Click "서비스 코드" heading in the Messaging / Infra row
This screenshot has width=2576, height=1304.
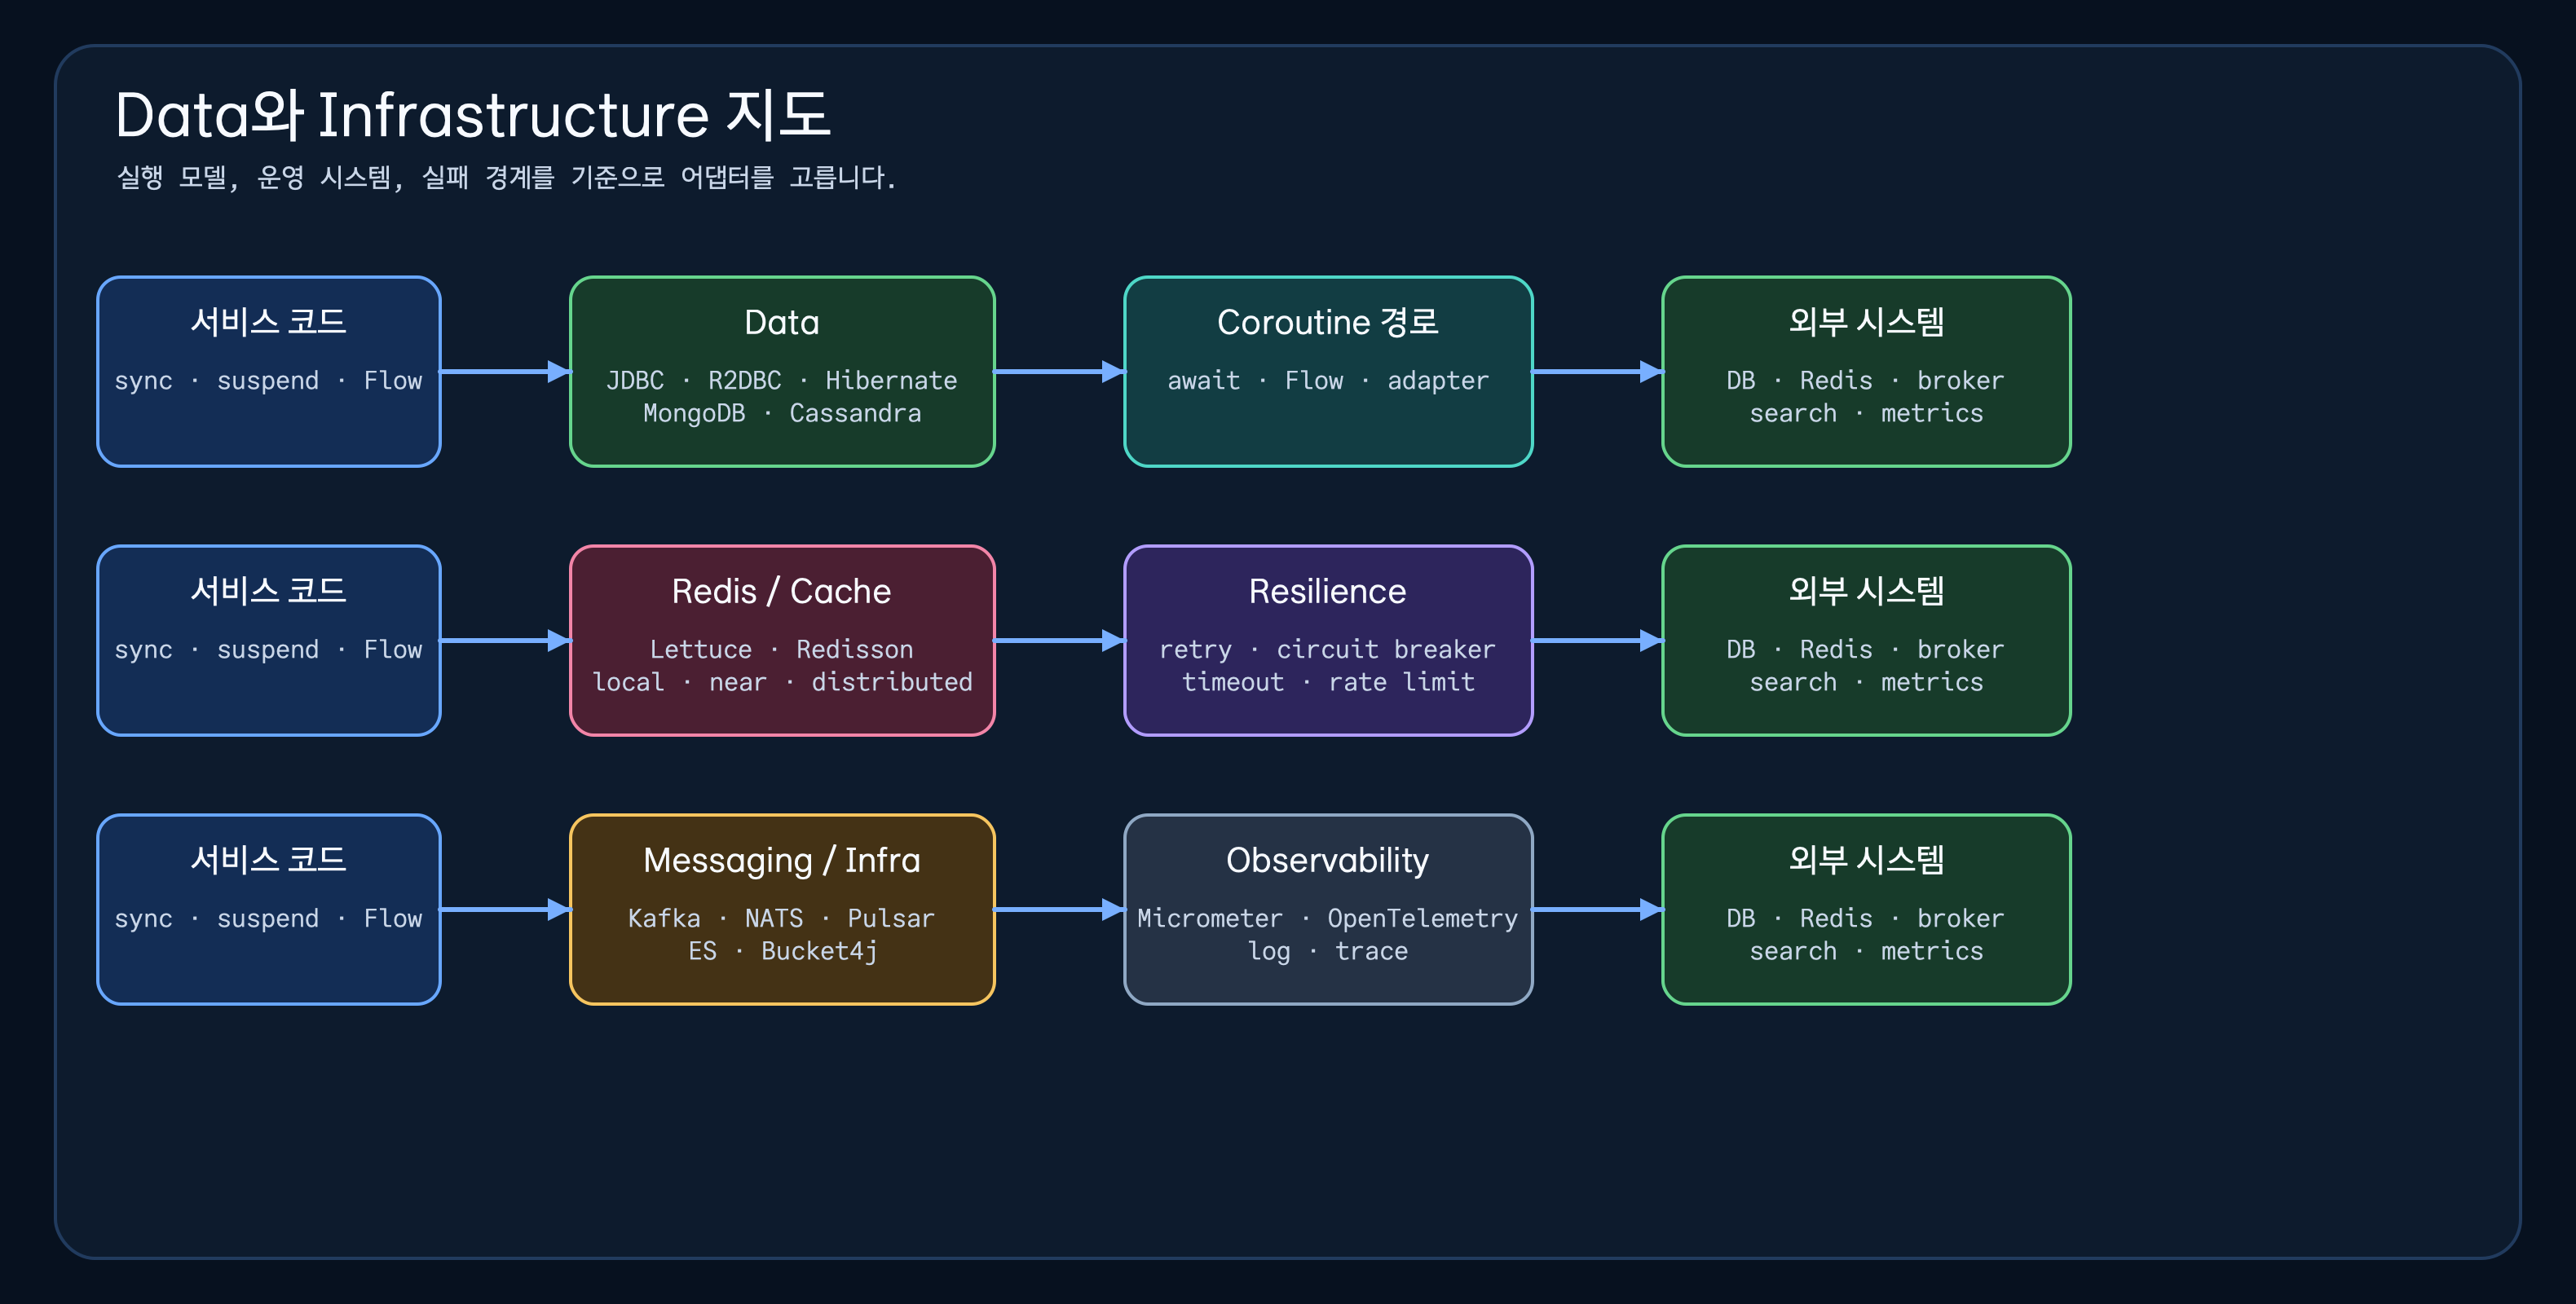click(269, 860)
